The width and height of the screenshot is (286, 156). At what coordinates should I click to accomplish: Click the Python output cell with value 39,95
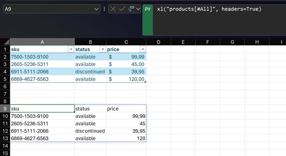pos(126,131)
